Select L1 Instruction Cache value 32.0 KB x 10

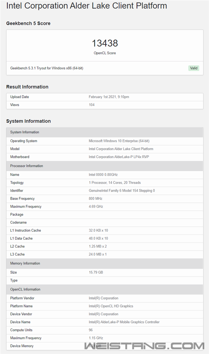(99, 231)
